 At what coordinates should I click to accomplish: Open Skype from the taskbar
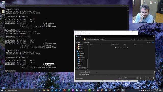point(77,90)
